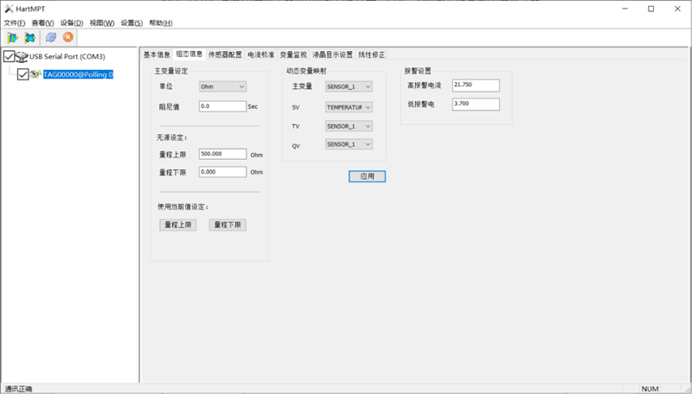Click the 应用 apply button
Image resolution: width=692 pixels, height=394 pixels.
click(x=367, y=176)
